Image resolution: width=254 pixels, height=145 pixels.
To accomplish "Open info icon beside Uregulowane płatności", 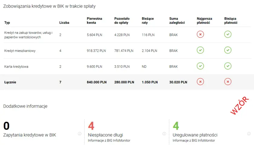I will [249, 134].
